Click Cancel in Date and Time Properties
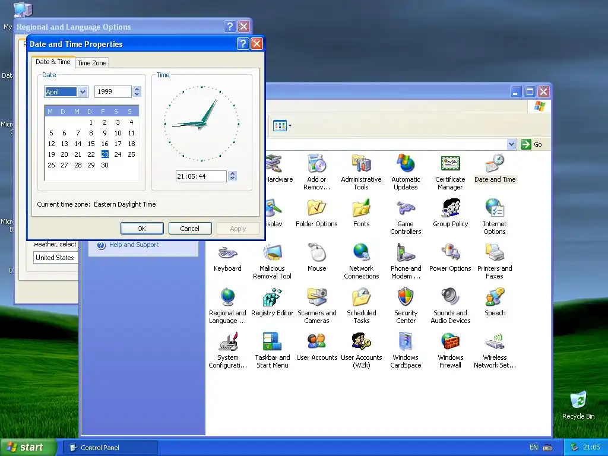This screenshot has width=608, height=456. [x=189, y=229]
